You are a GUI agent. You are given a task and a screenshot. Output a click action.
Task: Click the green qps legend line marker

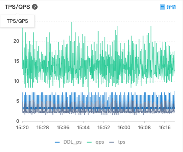click(89, 142)
